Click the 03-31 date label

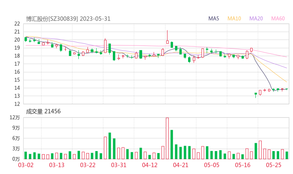pyautogui.click(x=119, y=165)
